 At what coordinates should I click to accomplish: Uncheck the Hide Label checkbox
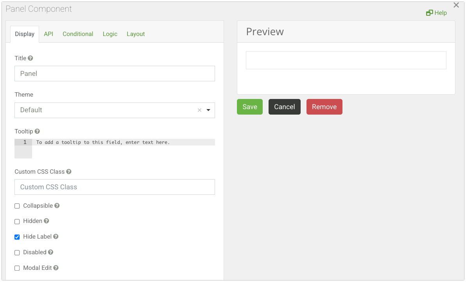(x=17, y=237)
